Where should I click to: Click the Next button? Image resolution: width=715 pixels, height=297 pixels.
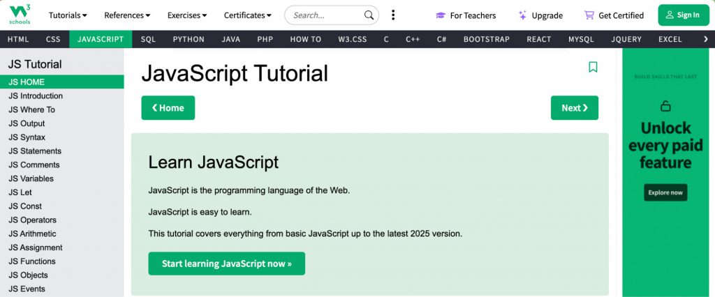click(x=575, y=108)
